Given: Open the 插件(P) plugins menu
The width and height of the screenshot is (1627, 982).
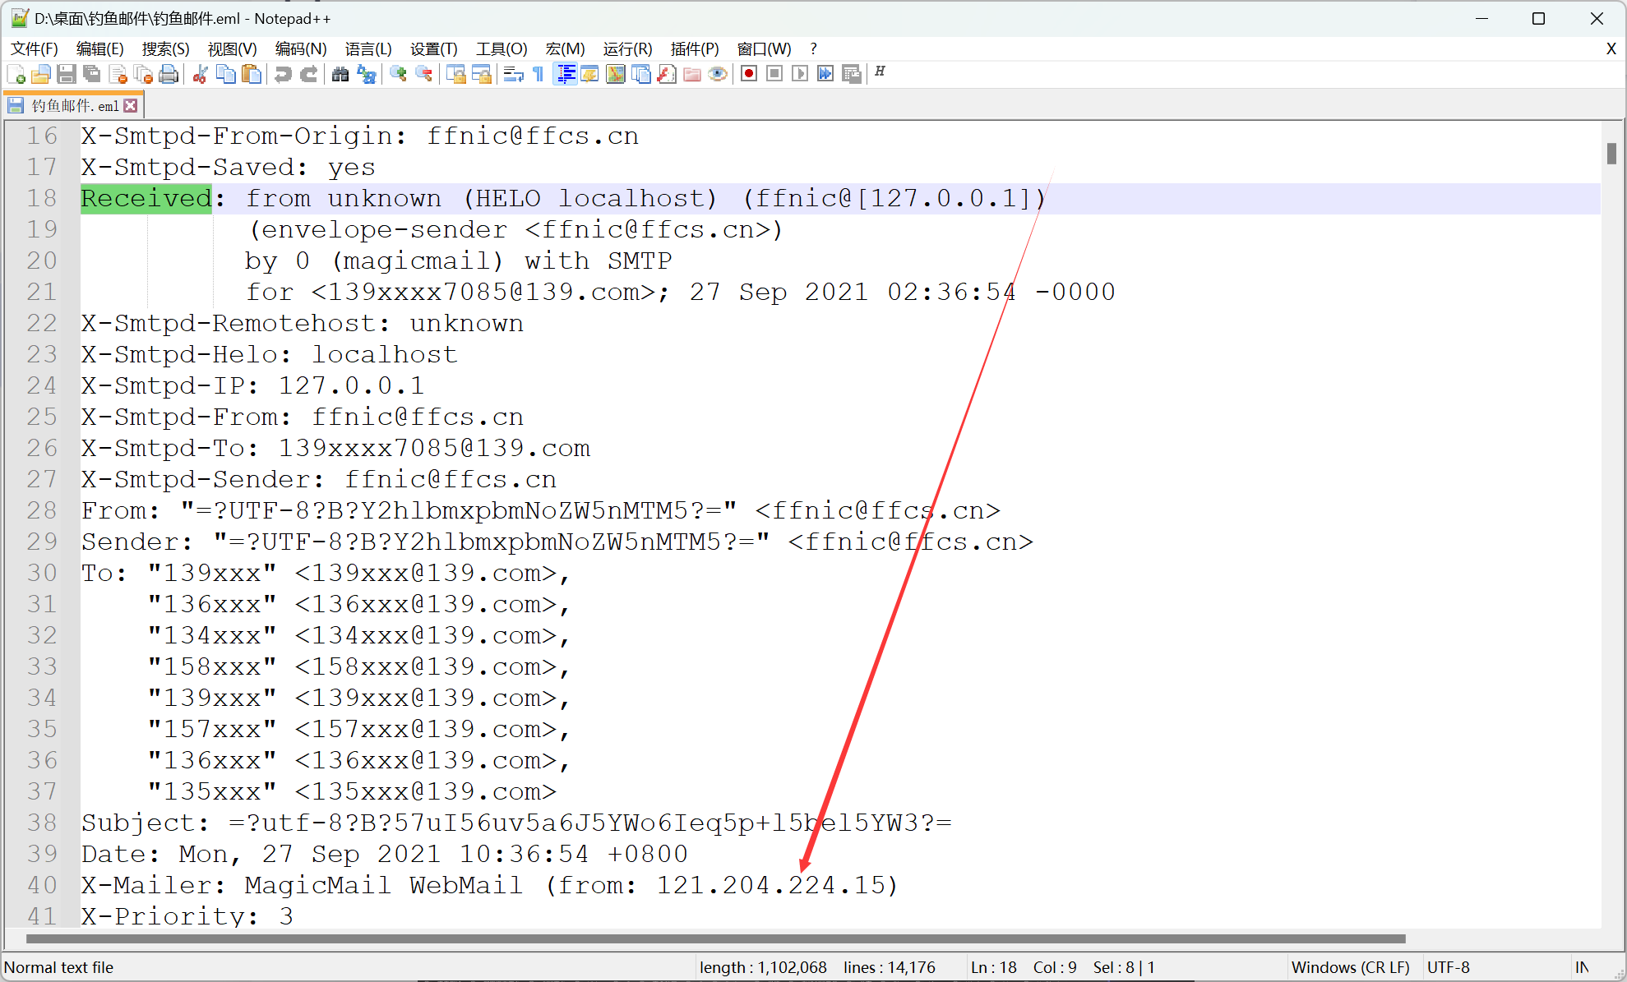Looking at the screenshot, I should click(695, 49).
